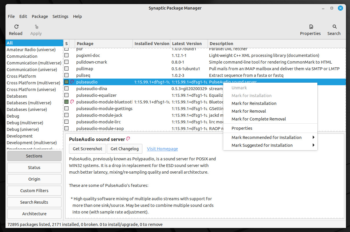The width and height of the screenshot is (350, 232).
Task: Toggle status checkbox for pulldown-cmark
Action: click(66, 62)
